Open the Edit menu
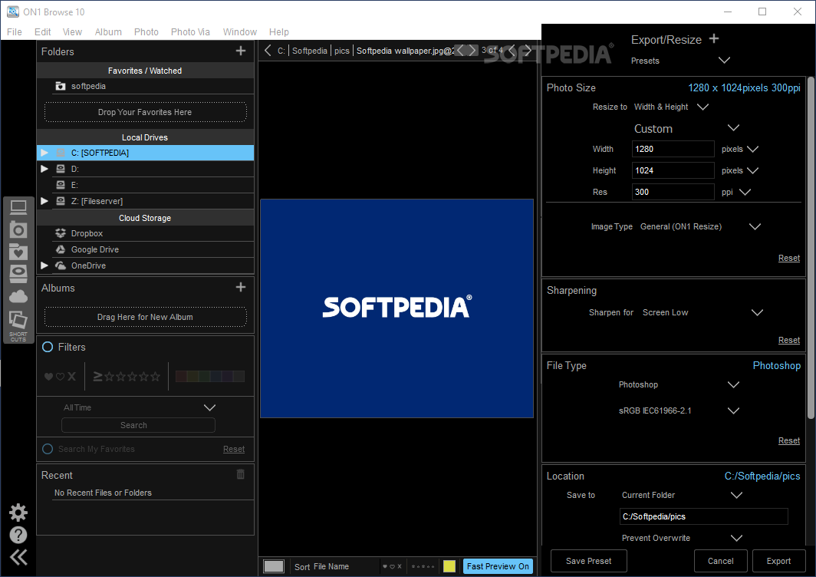 pos(43,31)
